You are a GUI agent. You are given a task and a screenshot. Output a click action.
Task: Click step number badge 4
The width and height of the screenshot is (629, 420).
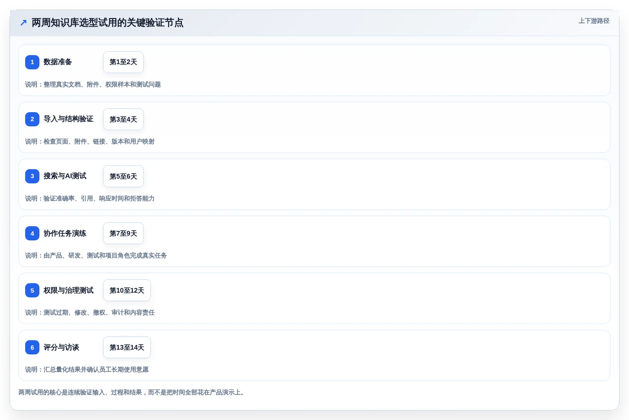point(32,233)
